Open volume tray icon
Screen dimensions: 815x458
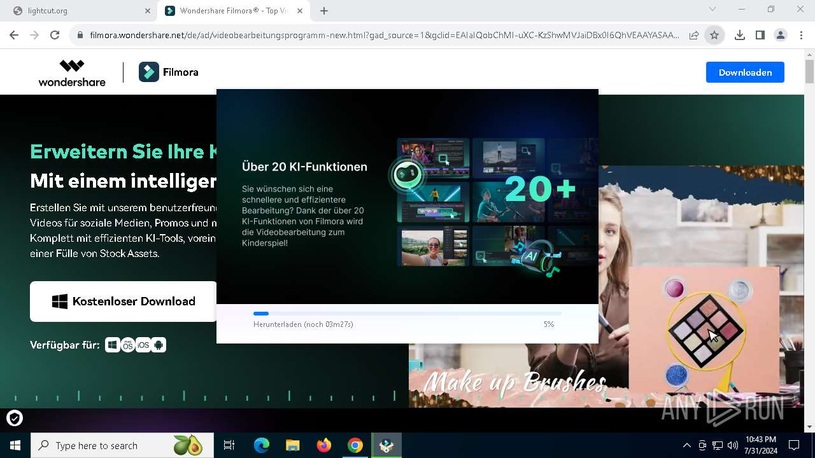click(x=733, y=445)
